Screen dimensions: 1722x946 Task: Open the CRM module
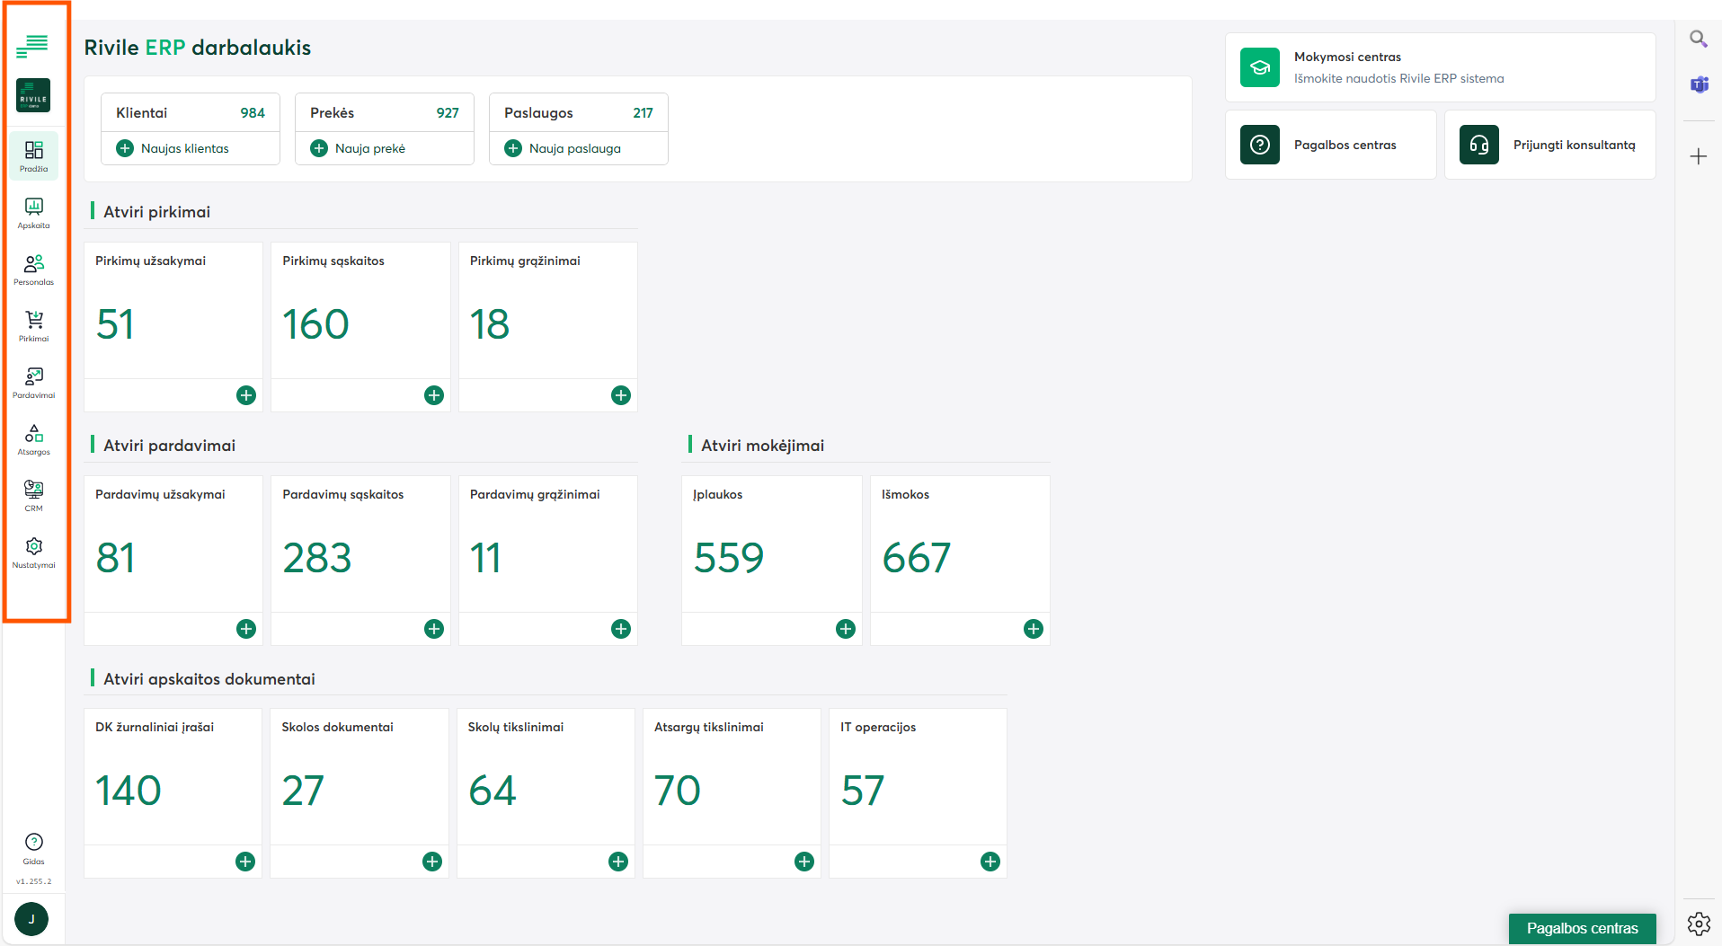click(x=33, y=495)
